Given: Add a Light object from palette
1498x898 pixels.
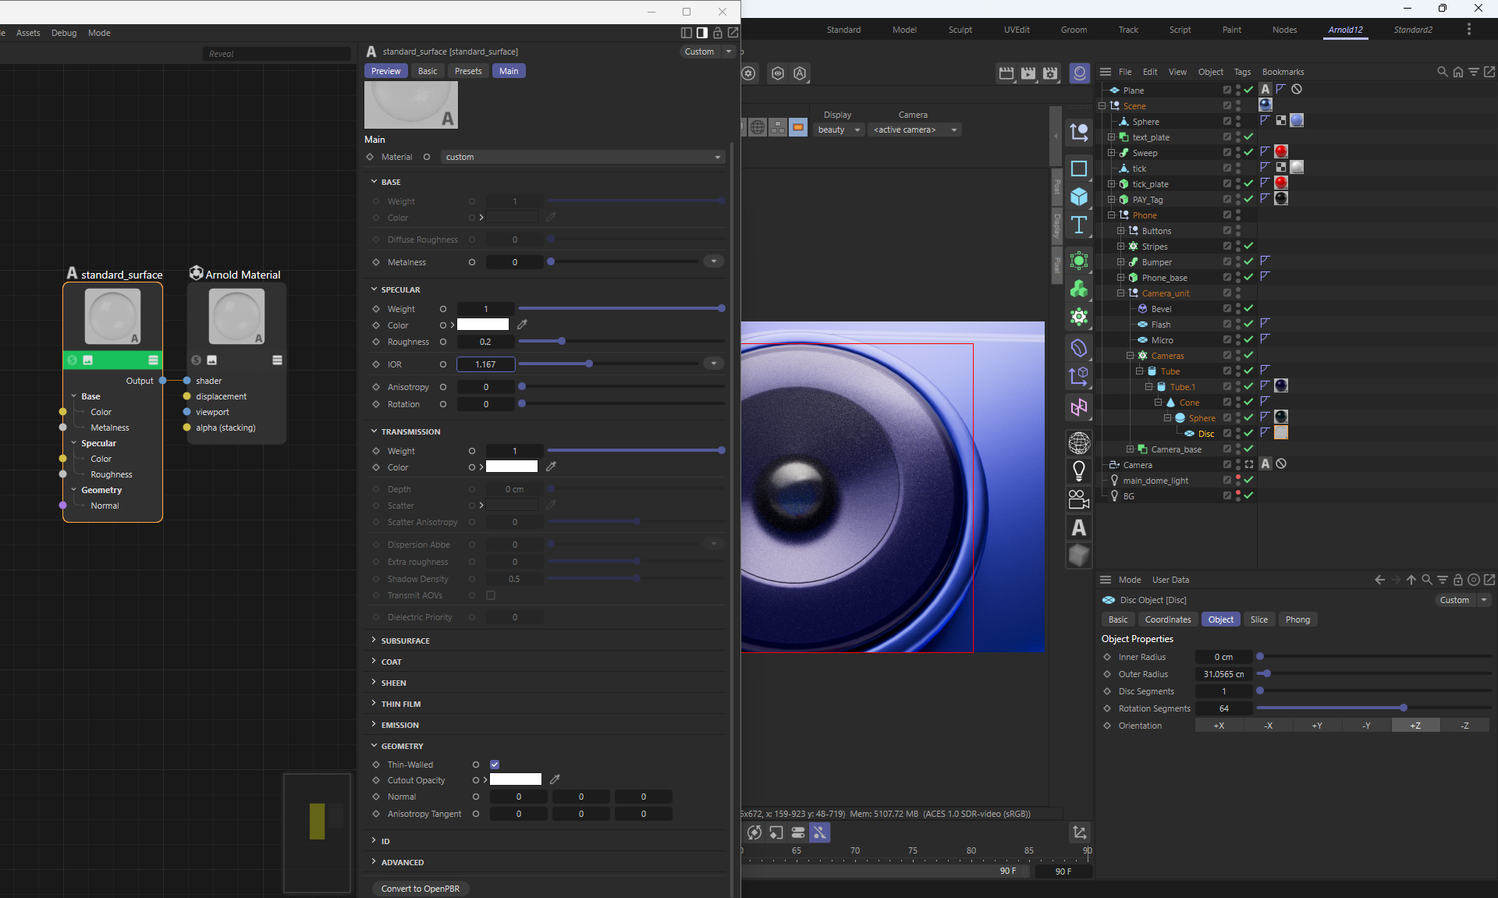Looking at the screenshot, I should click(1079, 471).
